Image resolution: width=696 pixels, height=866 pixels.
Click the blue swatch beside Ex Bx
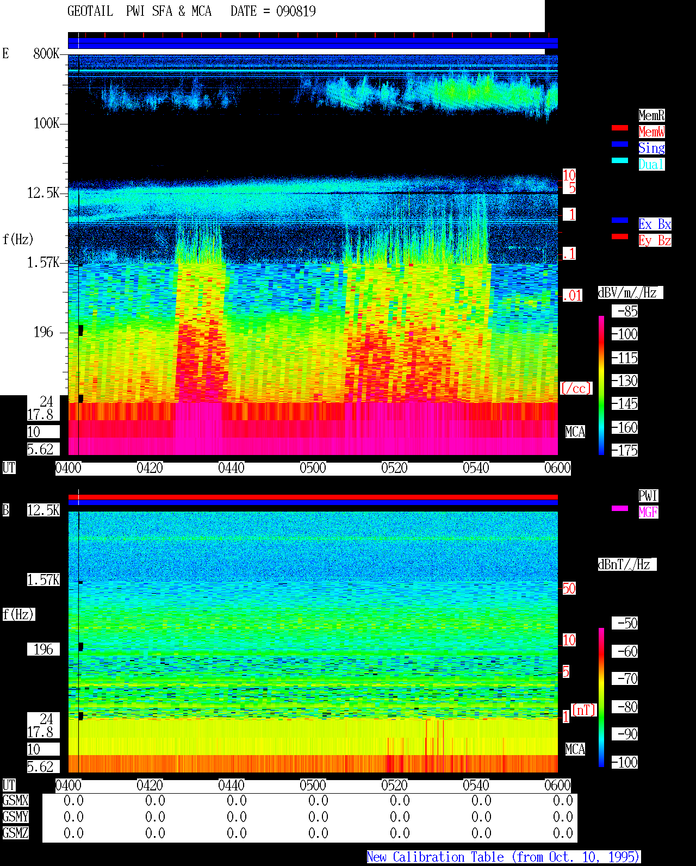(620, 220)
